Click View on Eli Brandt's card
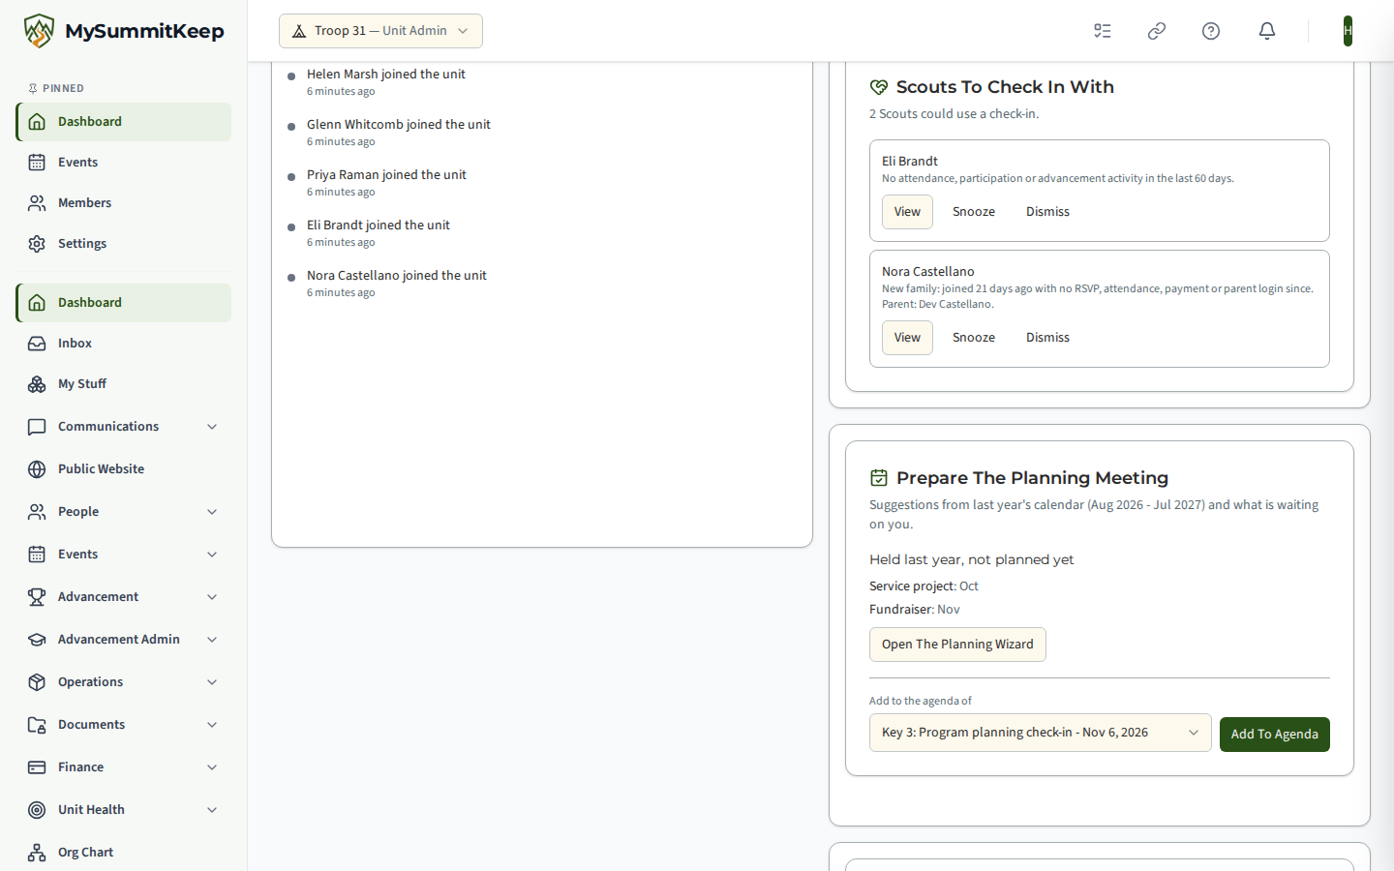The height and width of the screenshot is (871, 1394). pos(907,212)
